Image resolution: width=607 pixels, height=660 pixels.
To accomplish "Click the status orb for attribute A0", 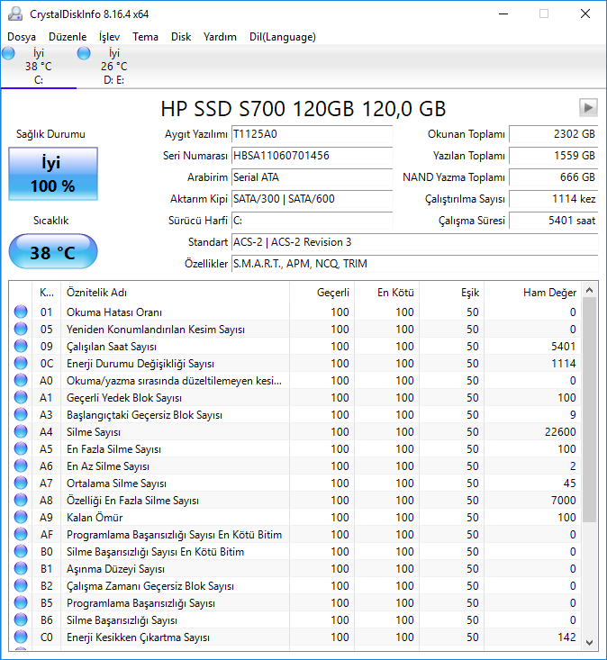I will click(x=21, y=380).
